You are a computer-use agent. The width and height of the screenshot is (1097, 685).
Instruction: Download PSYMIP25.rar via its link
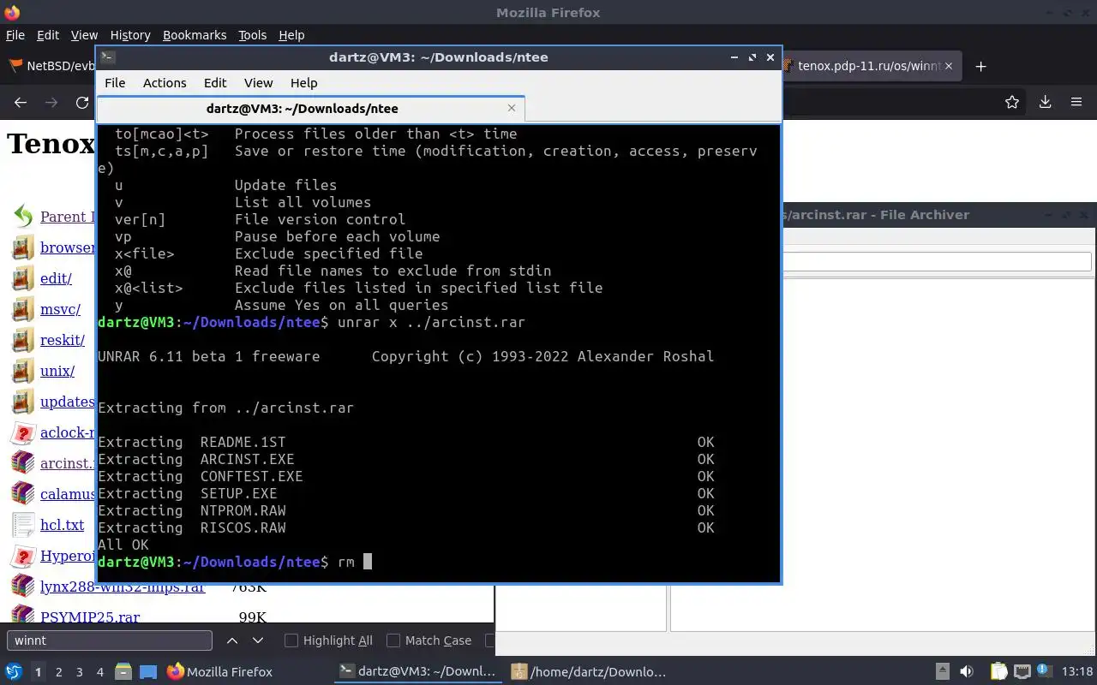click(90, 616)
